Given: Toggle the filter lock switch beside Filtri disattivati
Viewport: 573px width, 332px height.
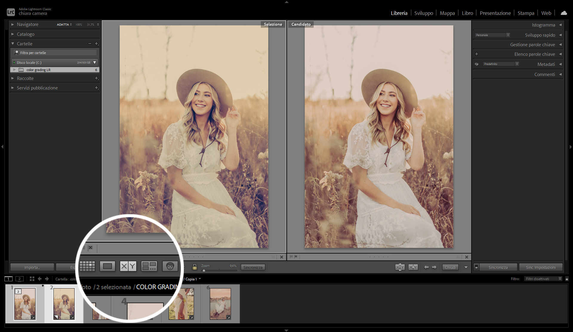Looking at the screenshot, I should click(x=567, y=279).
